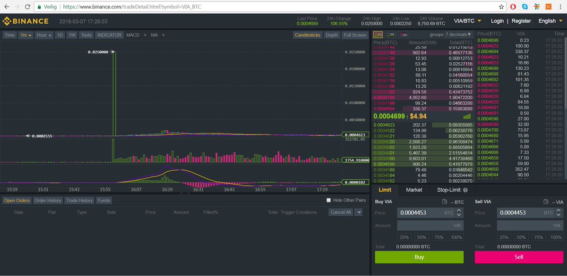Screen dimensions: 567x276
Task: Click the Register link
Action: (x=521, y=21)
